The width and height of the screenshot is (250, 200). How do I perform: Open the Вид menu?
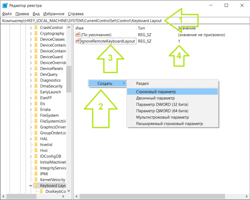coord(36,14)
